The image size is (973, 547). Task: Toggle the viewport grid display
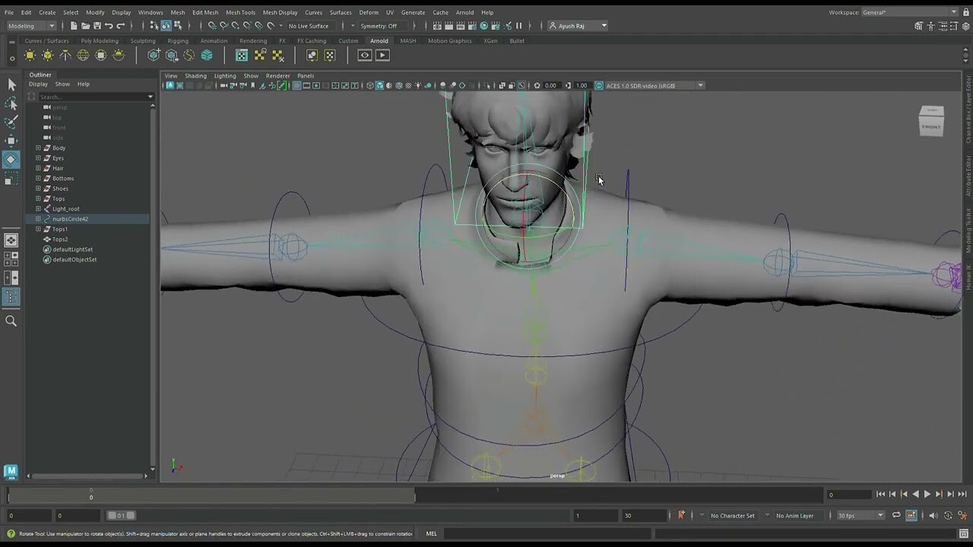click(296, 85)
